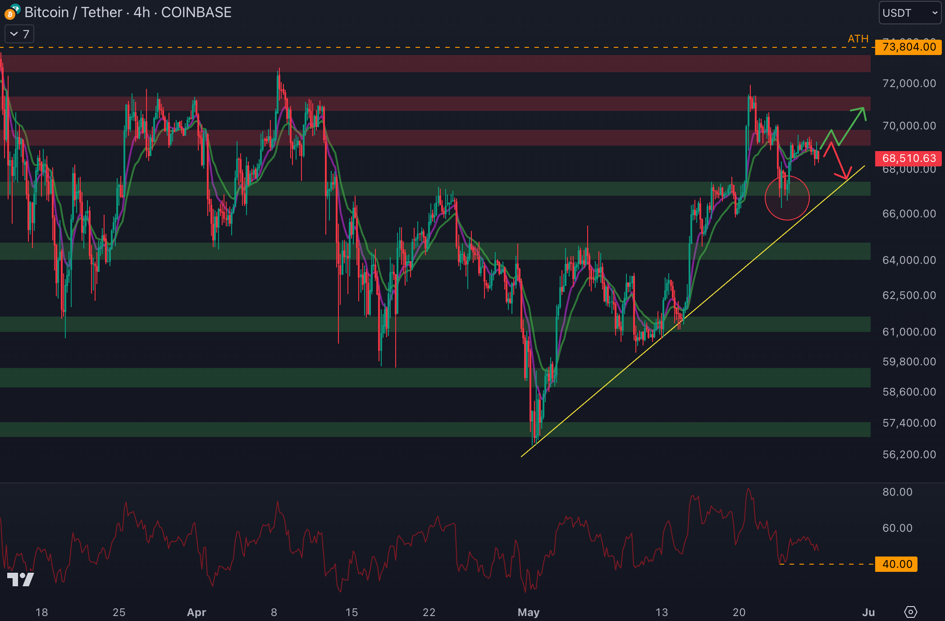Click the 80.00 RSI scale label
Screen dimensions: 945x621
coord(897,492)
